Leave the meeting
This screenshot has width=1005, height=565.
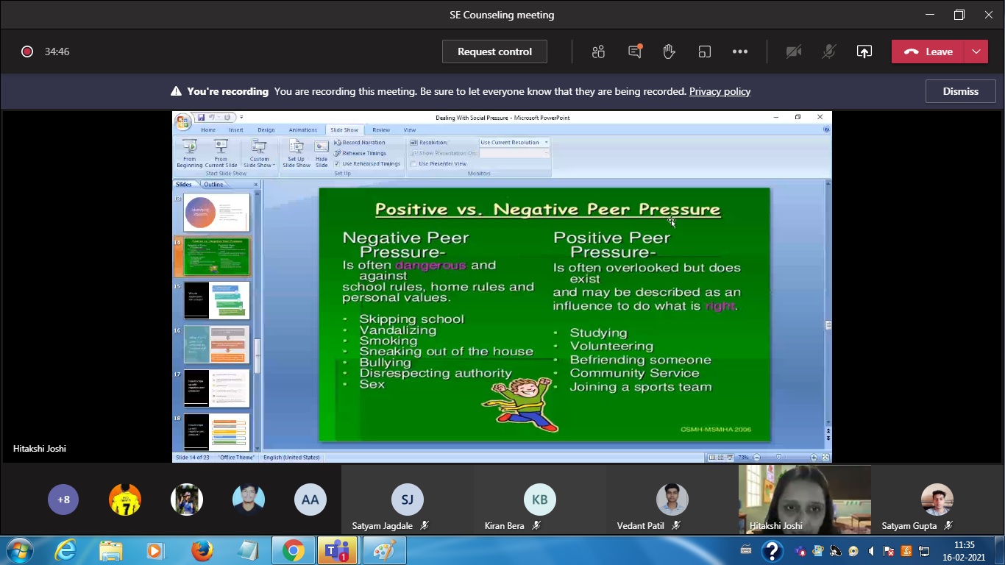pos(929,51)
